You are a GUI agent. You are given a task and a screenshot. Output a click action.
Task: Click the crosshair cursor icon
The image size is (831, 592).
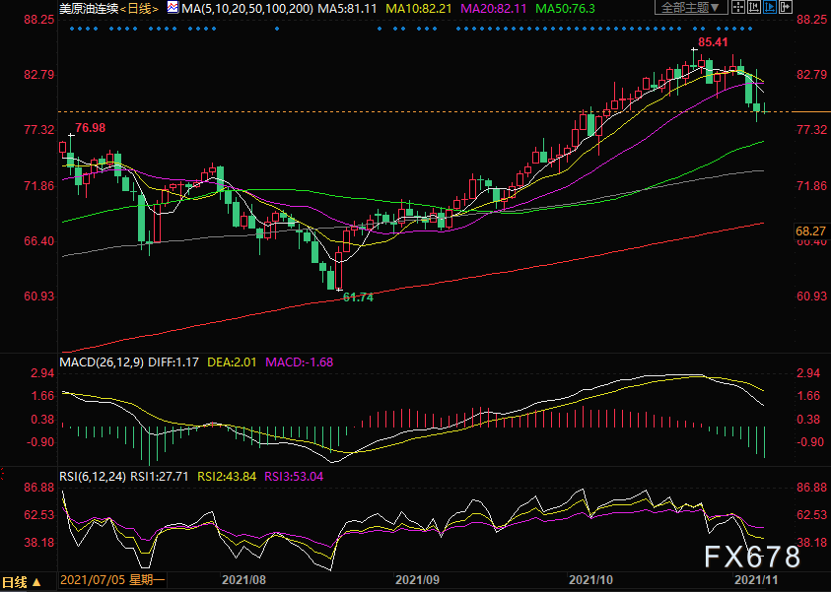click(737, 8)
